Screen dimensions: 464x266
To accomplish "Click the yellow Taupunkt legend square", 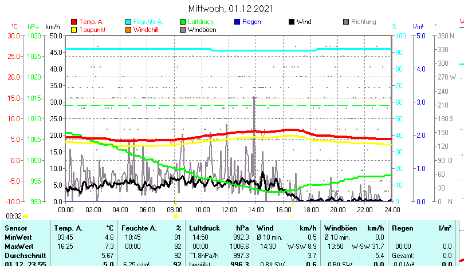I will click(73, 30).
